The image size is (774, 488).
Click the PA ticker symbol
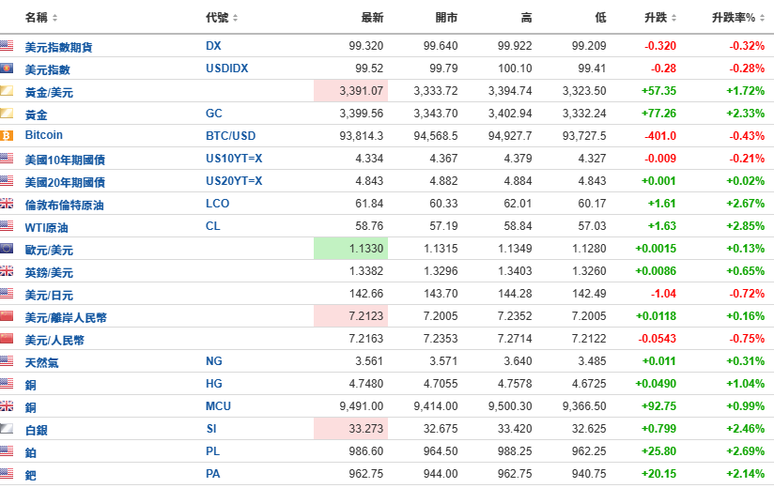pyautogui.click(x=212, y=473)
